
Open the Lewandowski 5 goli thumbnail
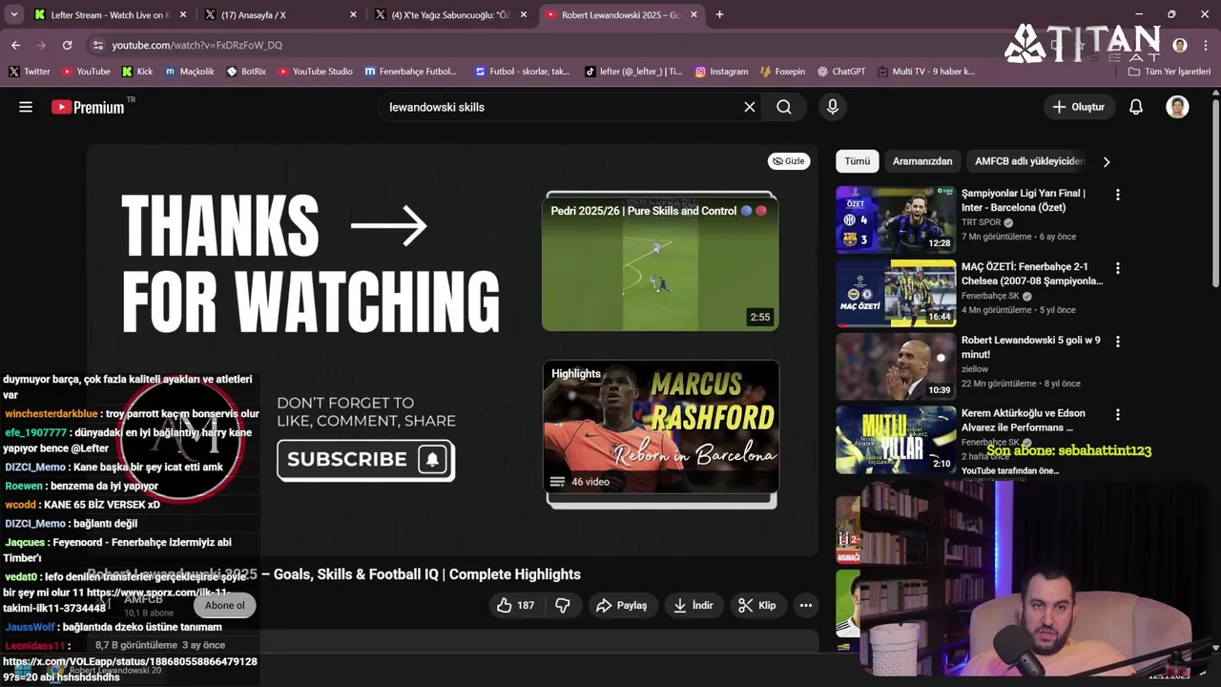896,366
